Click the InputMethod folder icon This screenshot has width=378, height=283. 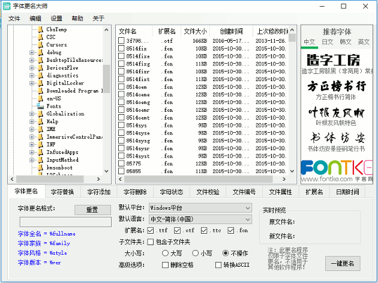click(41, 160)
